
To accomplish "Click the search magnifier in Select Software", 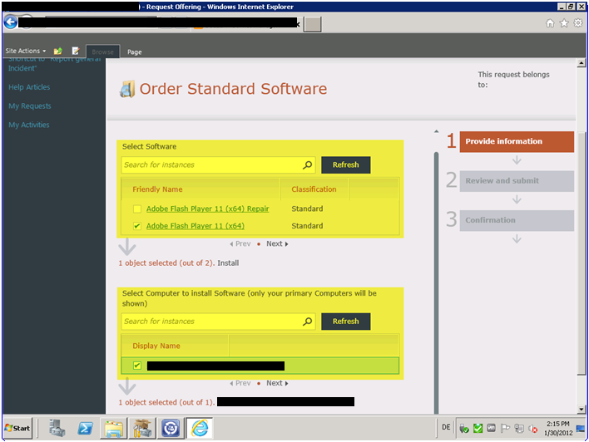I will click(x=307, y=165).
